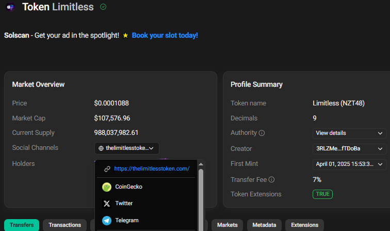Open https://thelimitlesstoken.com/ website link
Viewport: 390px width, 231px height.
(x=152, y=168)
